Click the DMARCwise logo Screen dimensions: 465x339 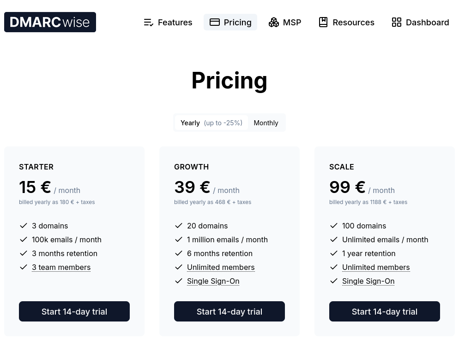coord(50,22)
